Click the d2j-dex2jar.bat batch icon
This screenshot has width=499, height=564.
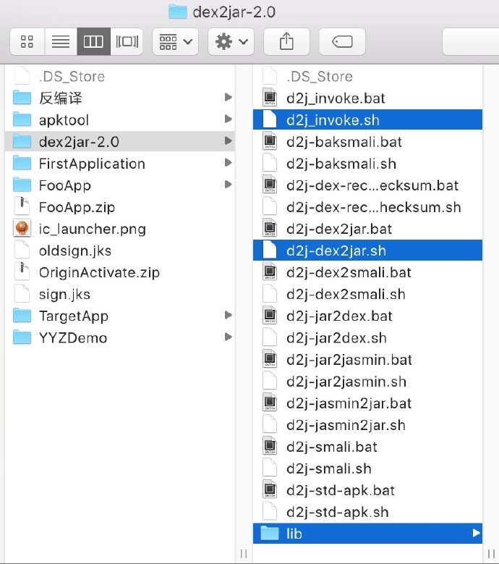point(270,228)
